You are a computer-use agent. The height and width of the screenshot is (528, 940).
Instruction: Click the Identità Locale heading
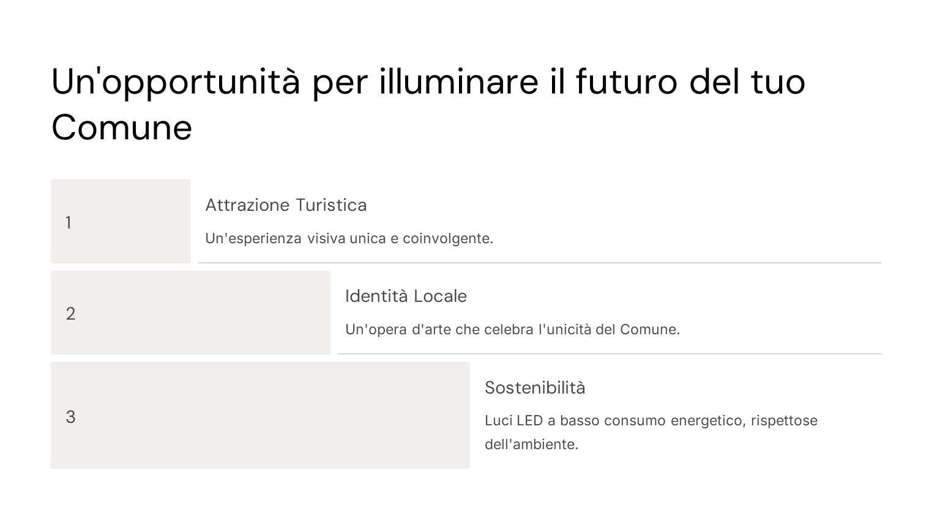coord(406,296)
